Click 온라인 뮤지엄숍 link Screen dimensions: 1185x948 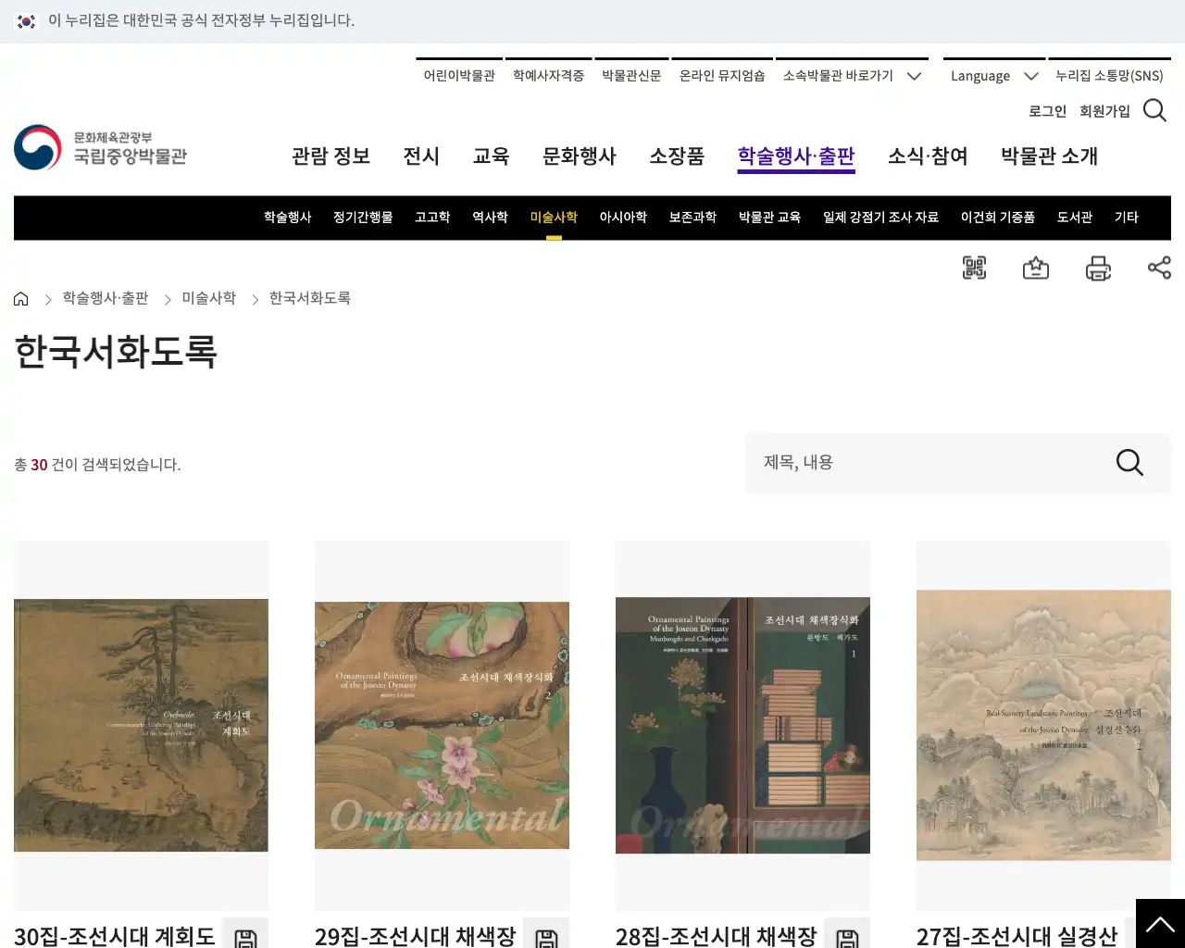pos(722,76)
